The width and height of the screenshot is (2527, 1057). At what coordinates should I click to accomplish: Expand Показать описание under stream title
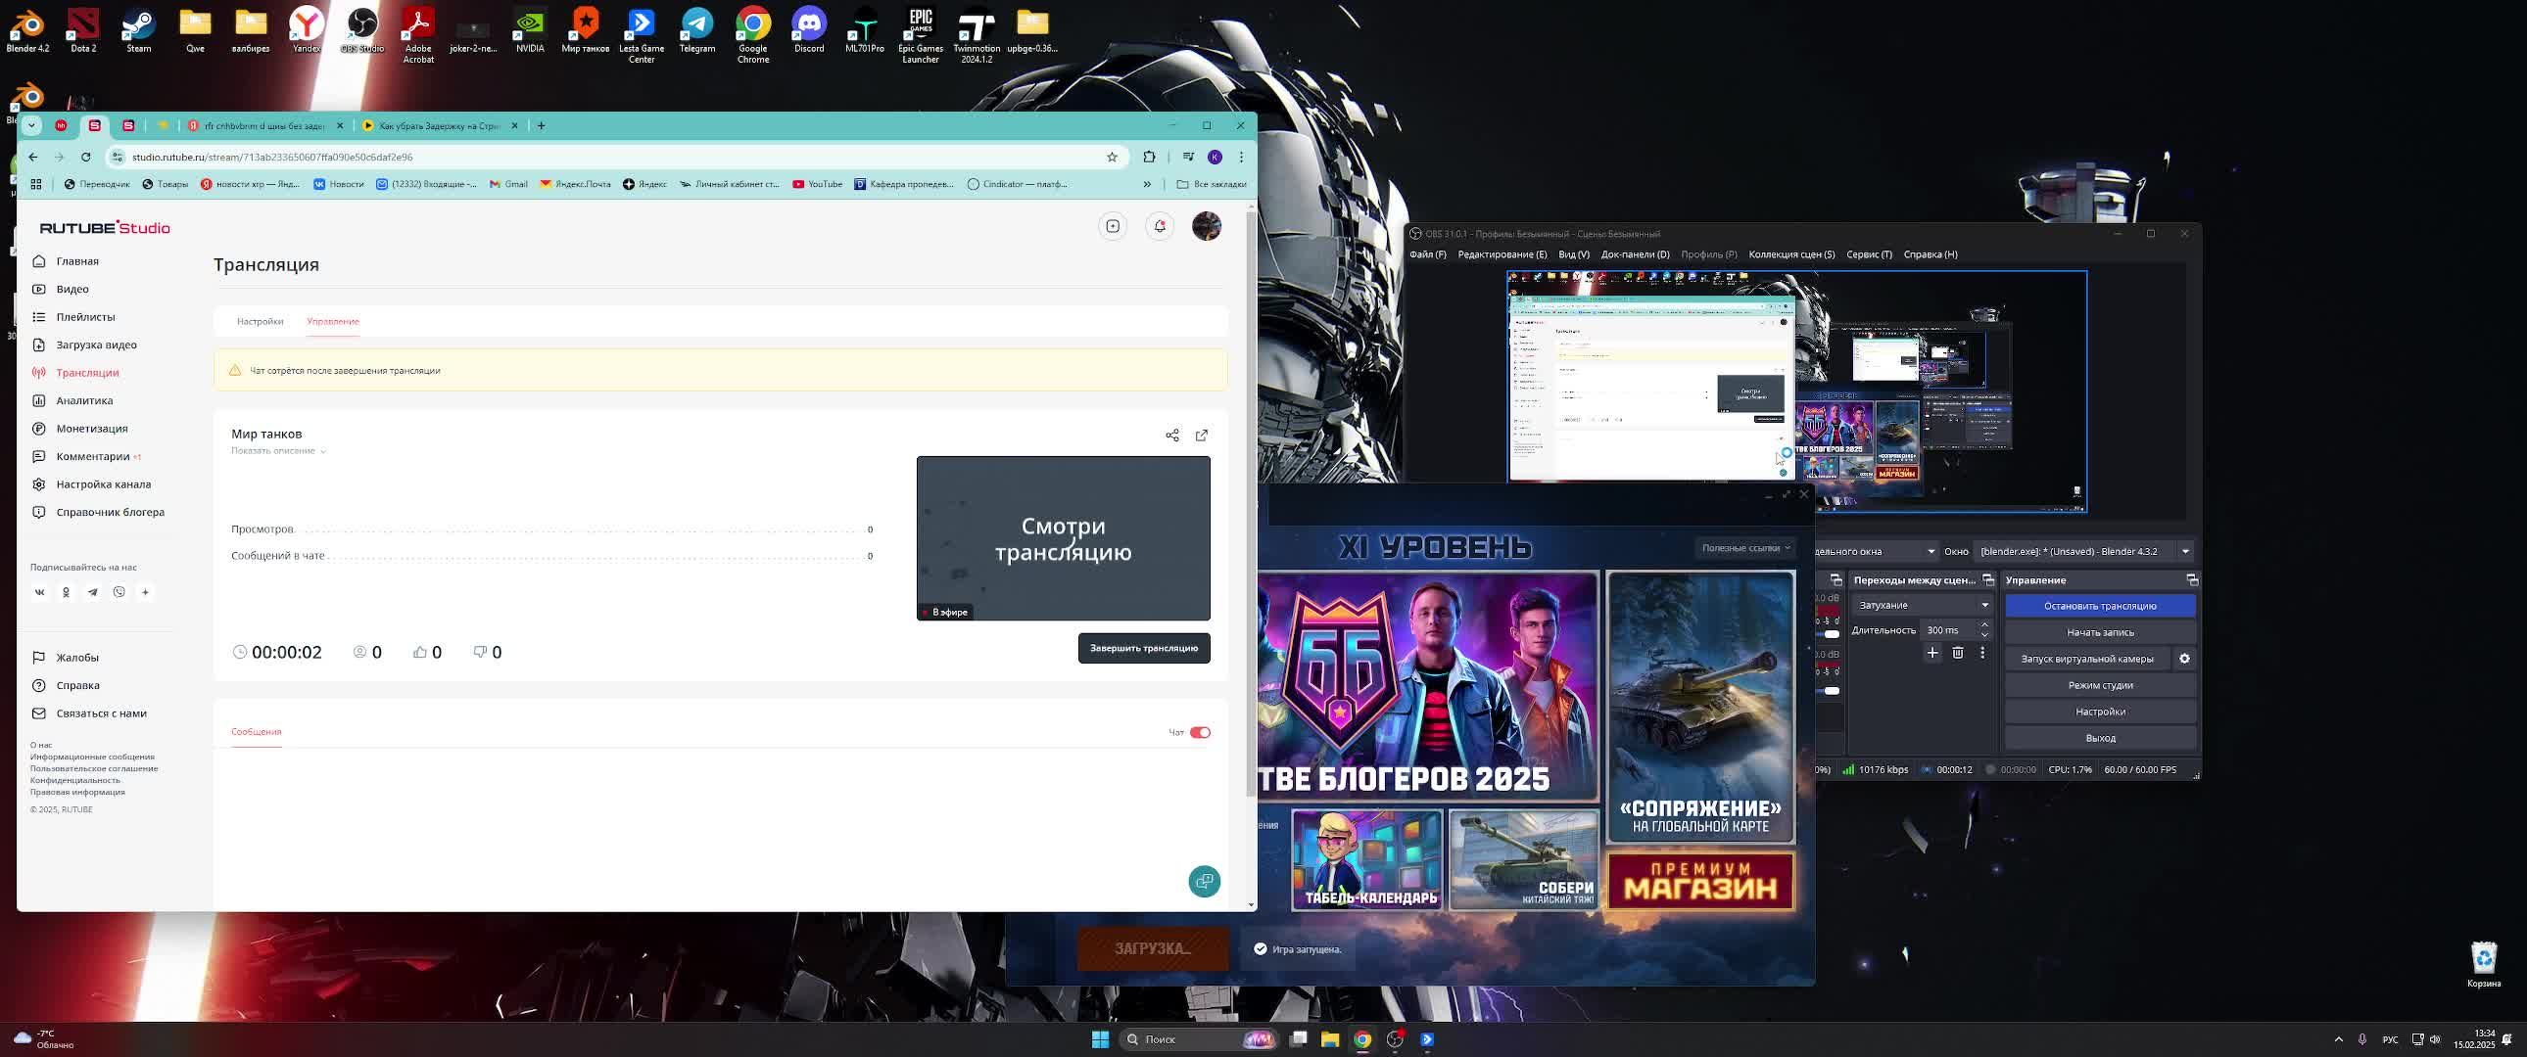tap(278, 451)
